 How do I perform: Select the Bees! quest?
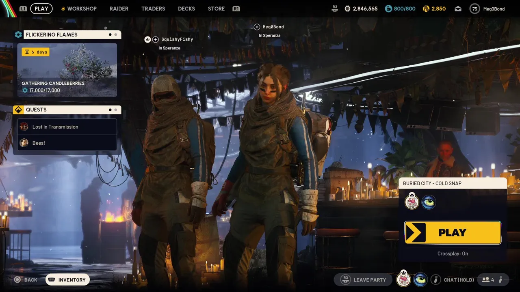coord(67,143)
